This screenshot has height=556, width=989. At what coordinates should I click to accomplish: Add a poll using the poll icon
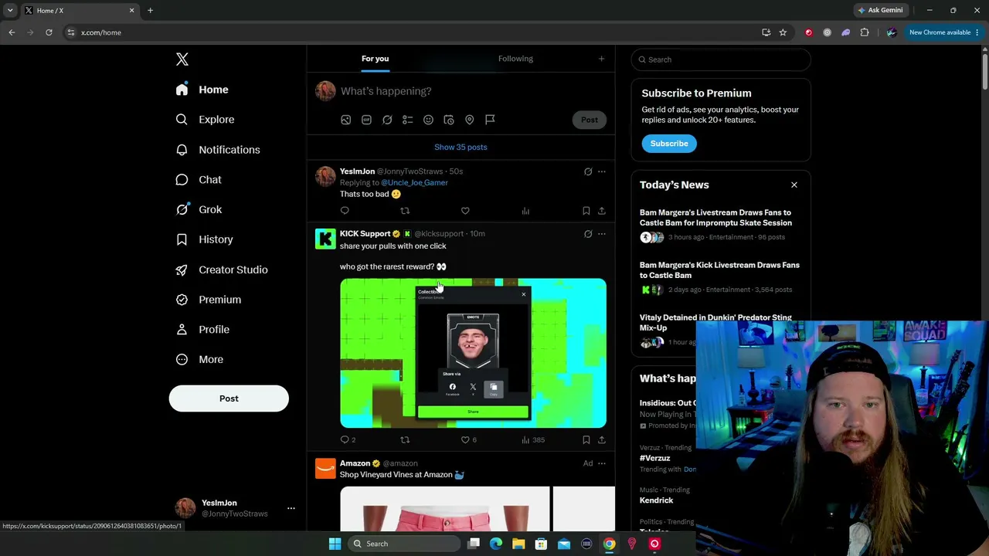(408, 120)
